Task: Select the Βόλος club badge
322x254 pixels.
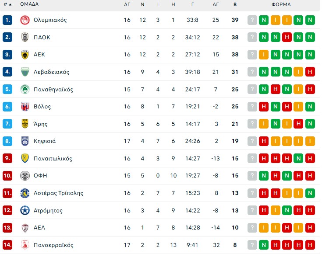Action: [x=25, y=107]
